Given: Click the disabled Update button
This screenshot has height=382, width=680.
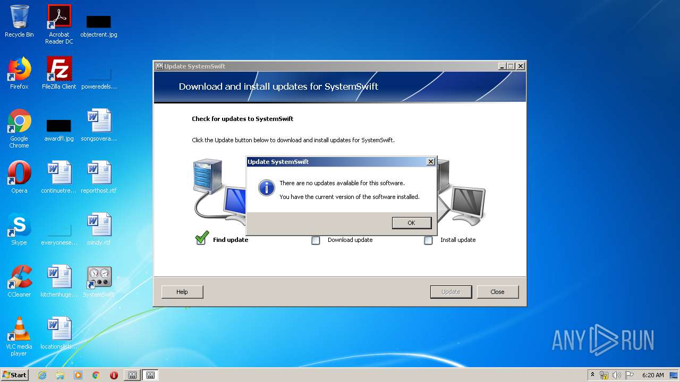Looking at the screenshot, I should 451,292.
